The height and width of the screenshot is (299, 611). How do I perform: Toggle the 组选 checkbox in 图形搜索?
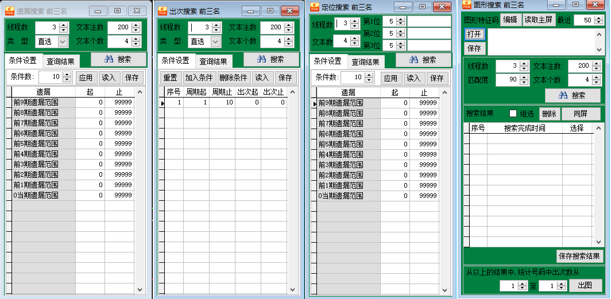click(x=513, y=114)
